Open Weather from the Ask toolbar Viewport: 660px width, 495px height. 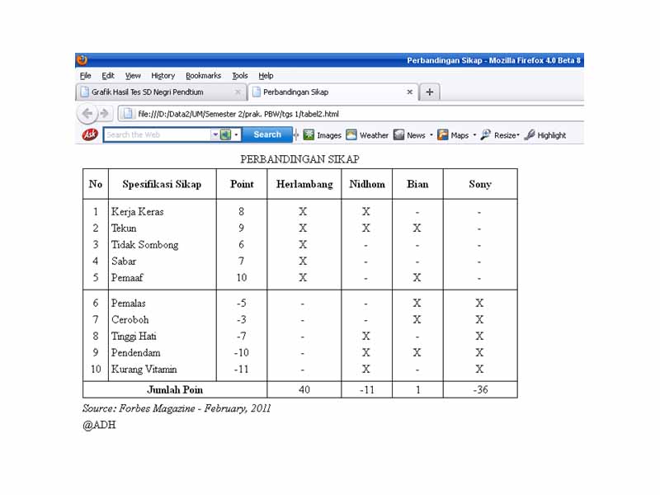[367, 135]
